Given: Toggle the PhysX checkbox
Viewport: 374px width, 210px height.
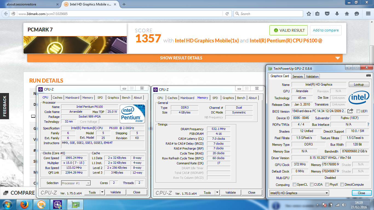Looking at the screenshot, I should [x=327, y=185].
